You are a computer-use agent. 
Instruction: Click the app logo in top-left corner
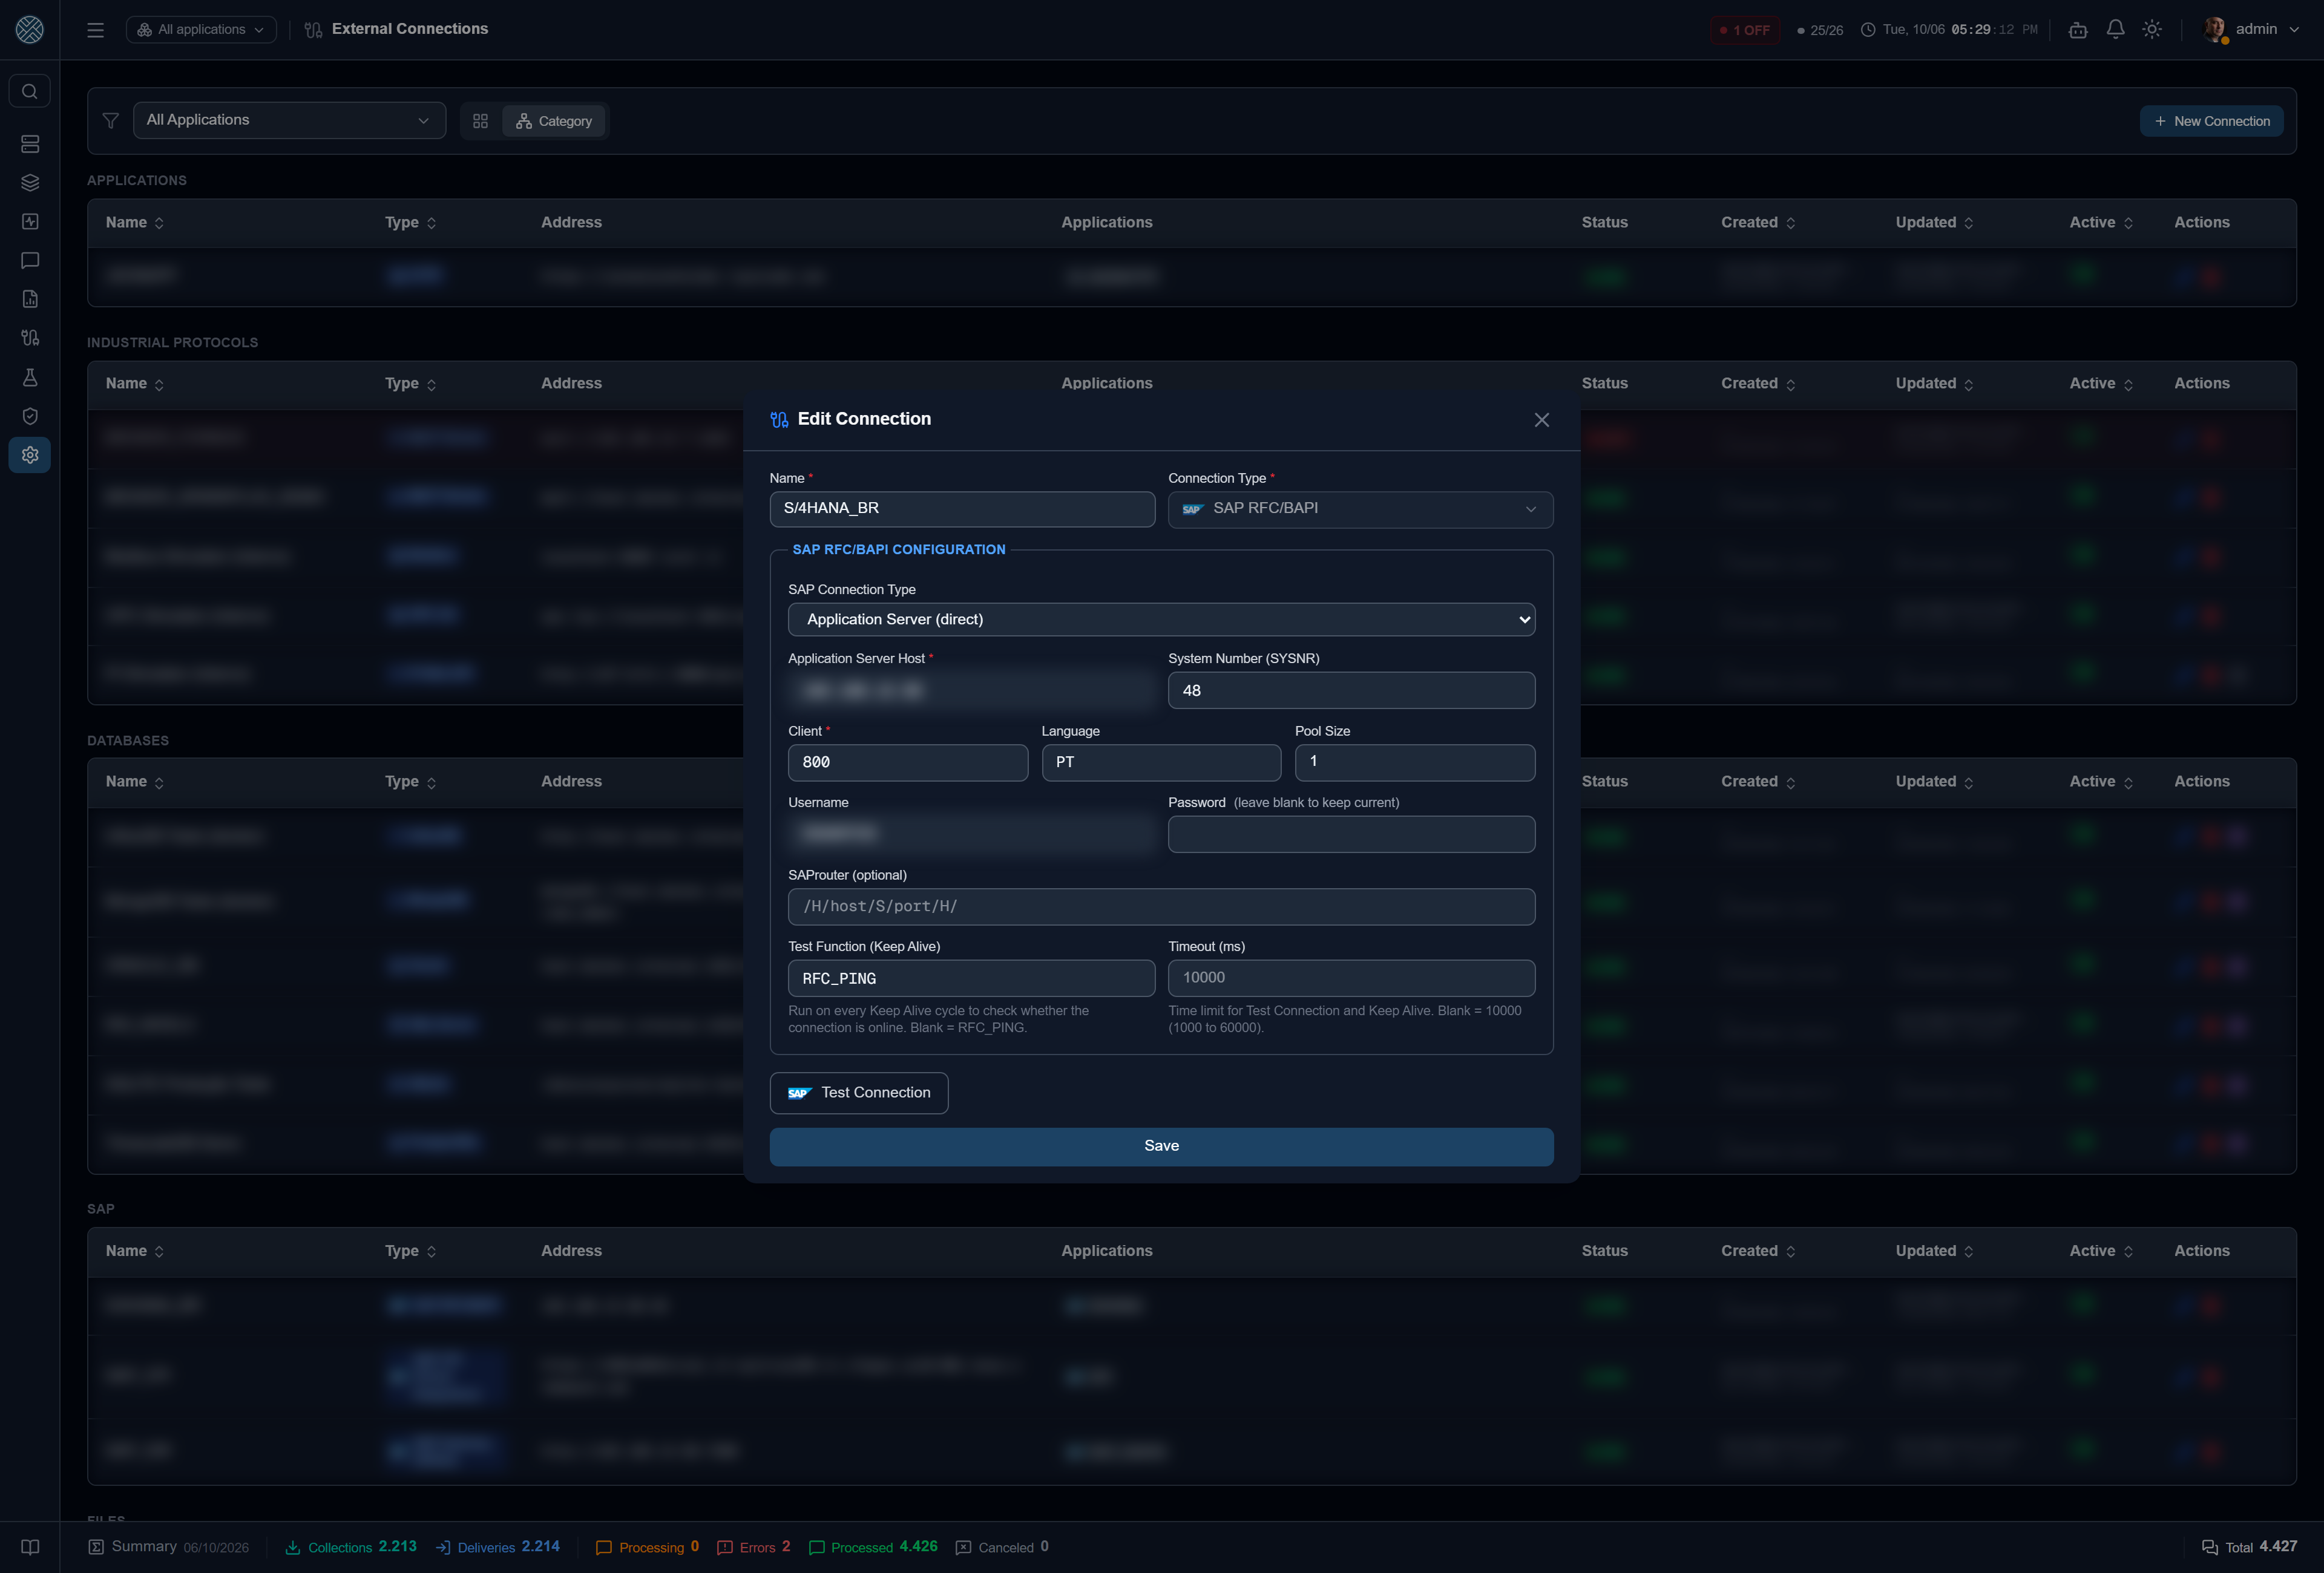click(30, 30)
